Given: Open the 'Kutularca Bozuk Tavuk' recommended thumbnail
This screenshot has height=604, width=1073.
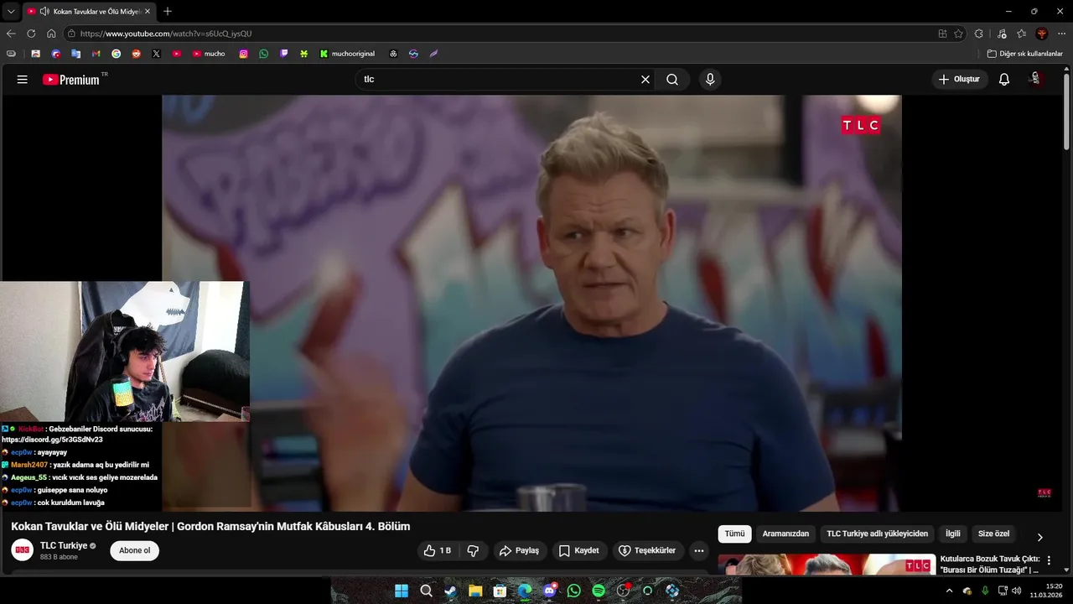Looking at the screenshot, I should pyautogui.click(x=826, y=565).
